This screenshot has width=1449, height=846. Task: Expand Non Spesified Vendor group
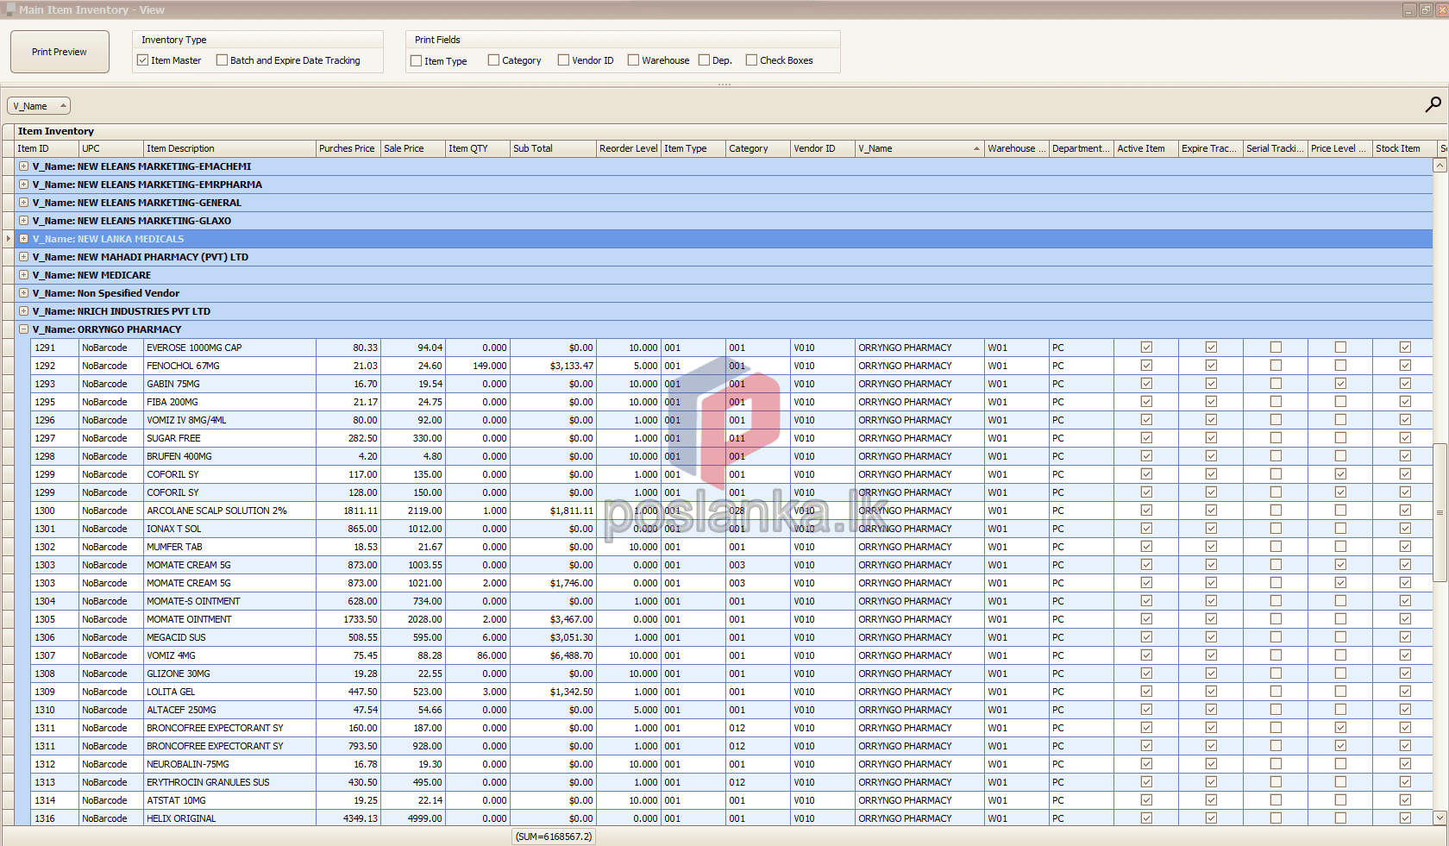24,293
